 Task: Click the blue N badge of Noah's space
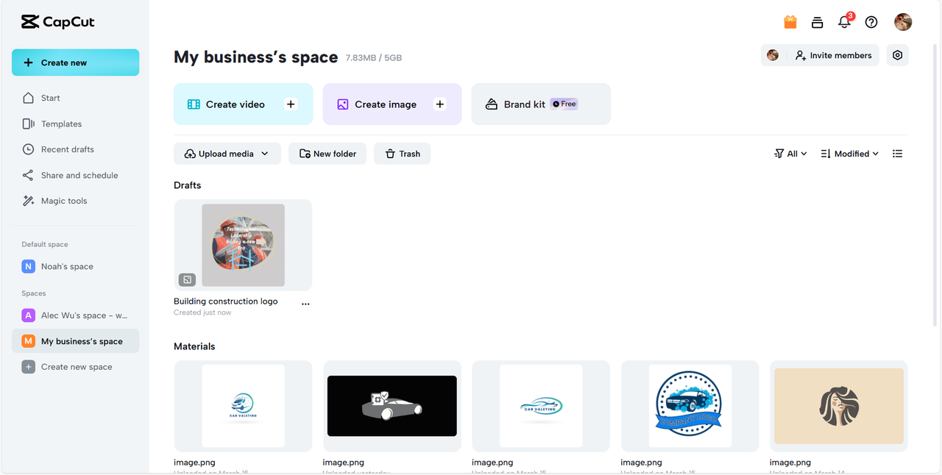(x=28, y=266)
